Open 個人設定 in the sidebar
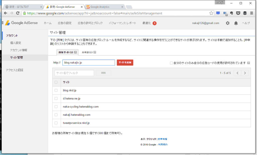The image size is (257, 155). click(x=16, y=43)
